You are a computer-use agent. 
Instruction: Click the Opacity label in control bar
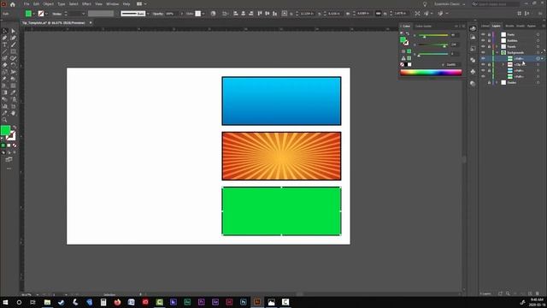pos(157,14)
